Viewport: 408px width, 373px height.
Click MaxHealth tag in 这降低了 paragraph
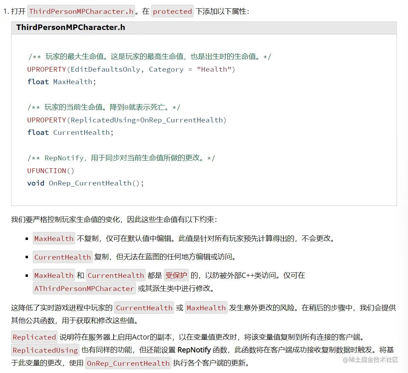point(206,308)
